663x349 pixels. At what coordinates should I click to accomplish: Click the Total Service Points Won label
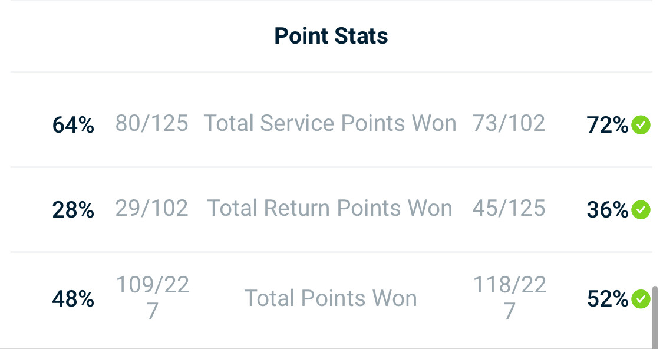click(x=330, y=123)
